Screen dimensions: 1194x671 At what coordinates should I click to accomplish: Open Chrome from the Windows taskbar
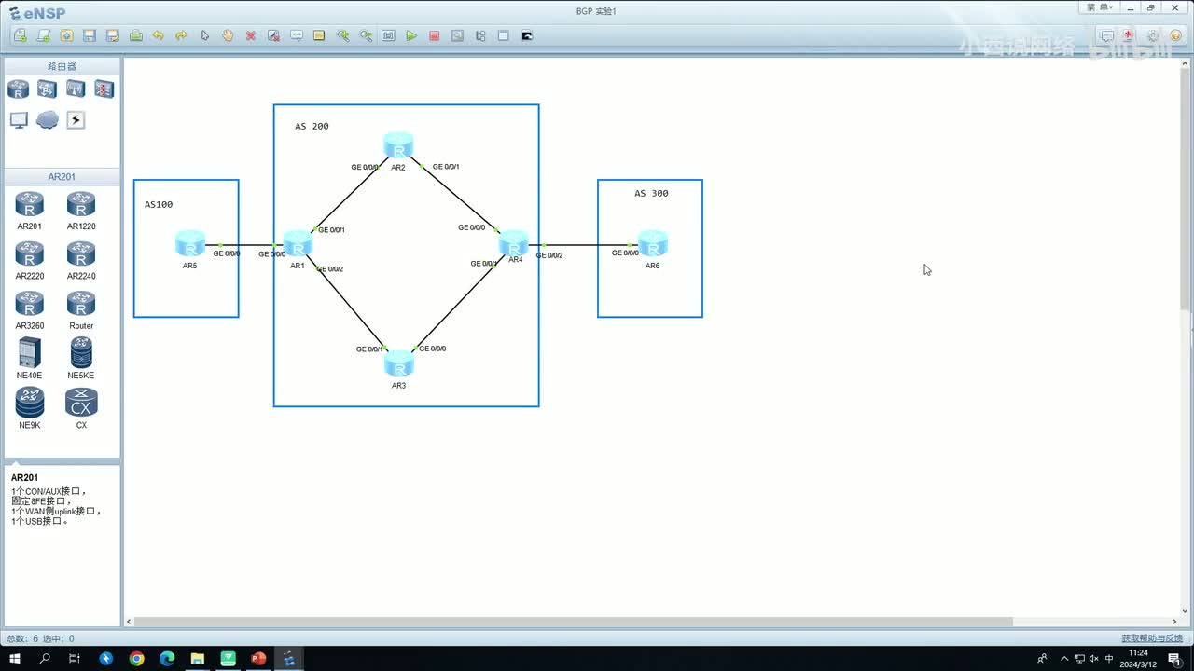click(136, 659)
